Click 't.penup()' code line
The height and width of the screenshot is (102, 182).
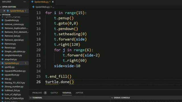[x=64, y=18]
